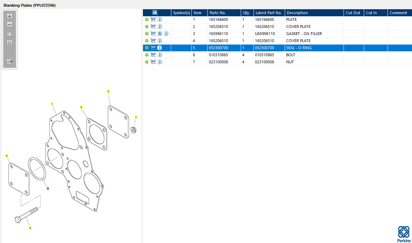Viewport: 412px width, 243px height.
Task: Sort by Parts No. column header
Action: [x=224, y=13]
